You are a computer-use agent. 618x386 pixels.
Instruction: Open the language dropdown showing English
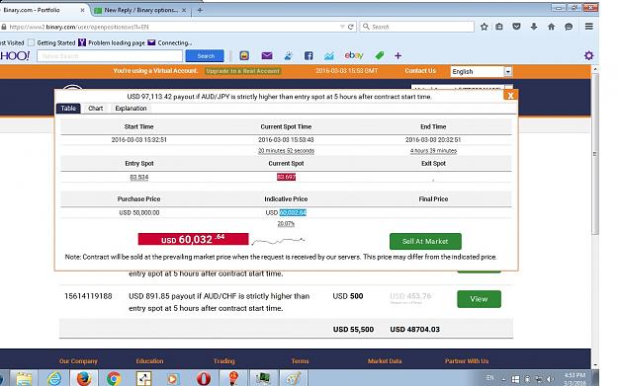click(482, 72)
